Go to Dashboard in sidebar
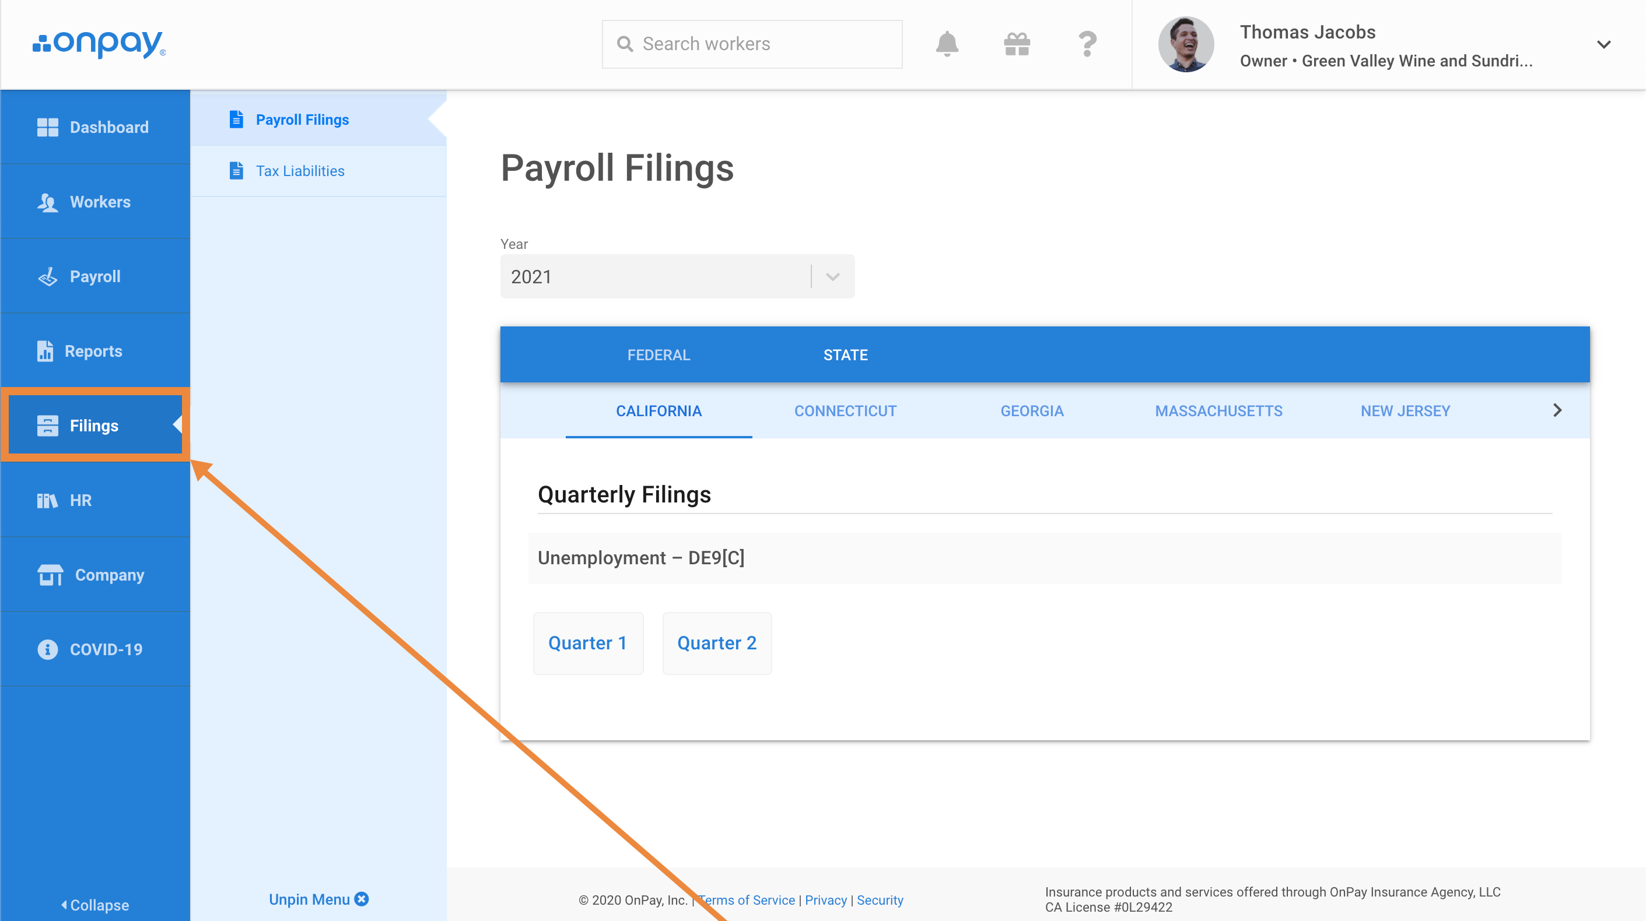The height and width of the screenshot is (921, 1646). tap(95, 127)
